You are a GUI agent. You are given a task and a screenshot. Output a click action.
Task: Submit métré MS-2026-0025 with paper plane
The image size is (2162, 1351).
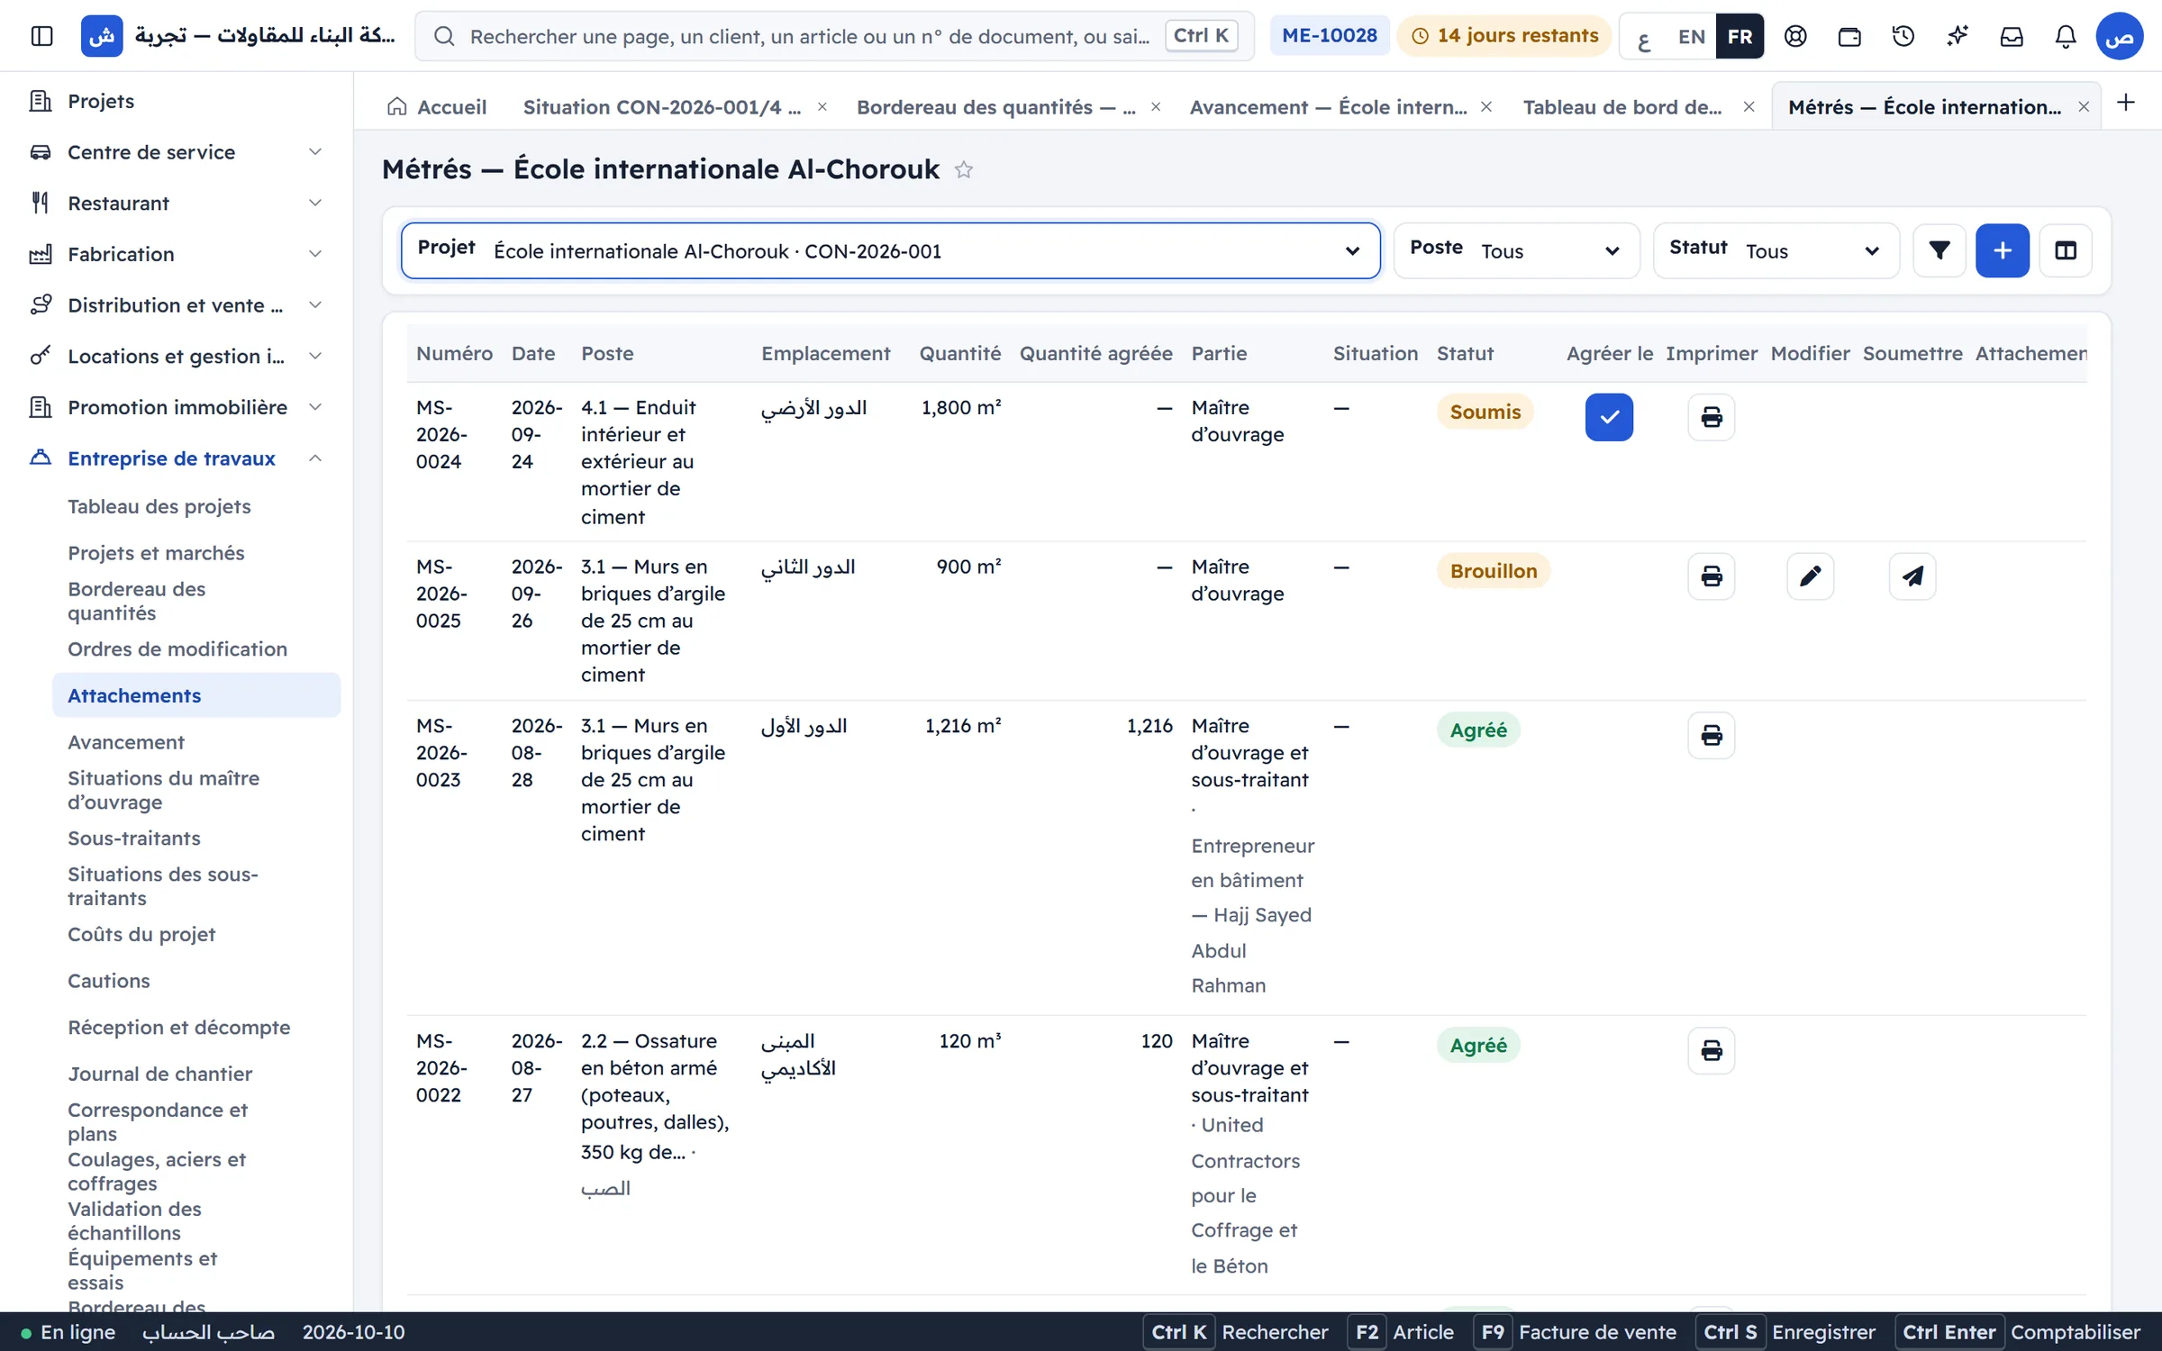pos(1912,576)
